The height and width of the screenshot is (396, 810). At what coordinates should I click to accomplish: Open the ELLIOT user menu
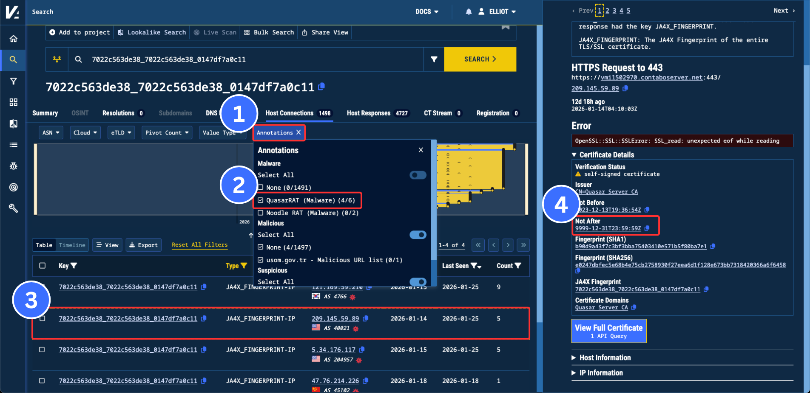tap(497, 12)
